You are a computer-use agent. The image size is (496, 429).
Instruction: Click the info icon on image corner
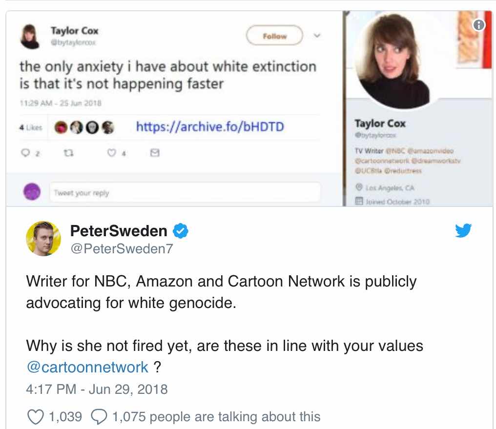click(x=479, y=24)
